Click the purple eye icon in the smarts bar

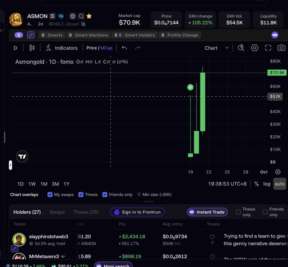275,35
